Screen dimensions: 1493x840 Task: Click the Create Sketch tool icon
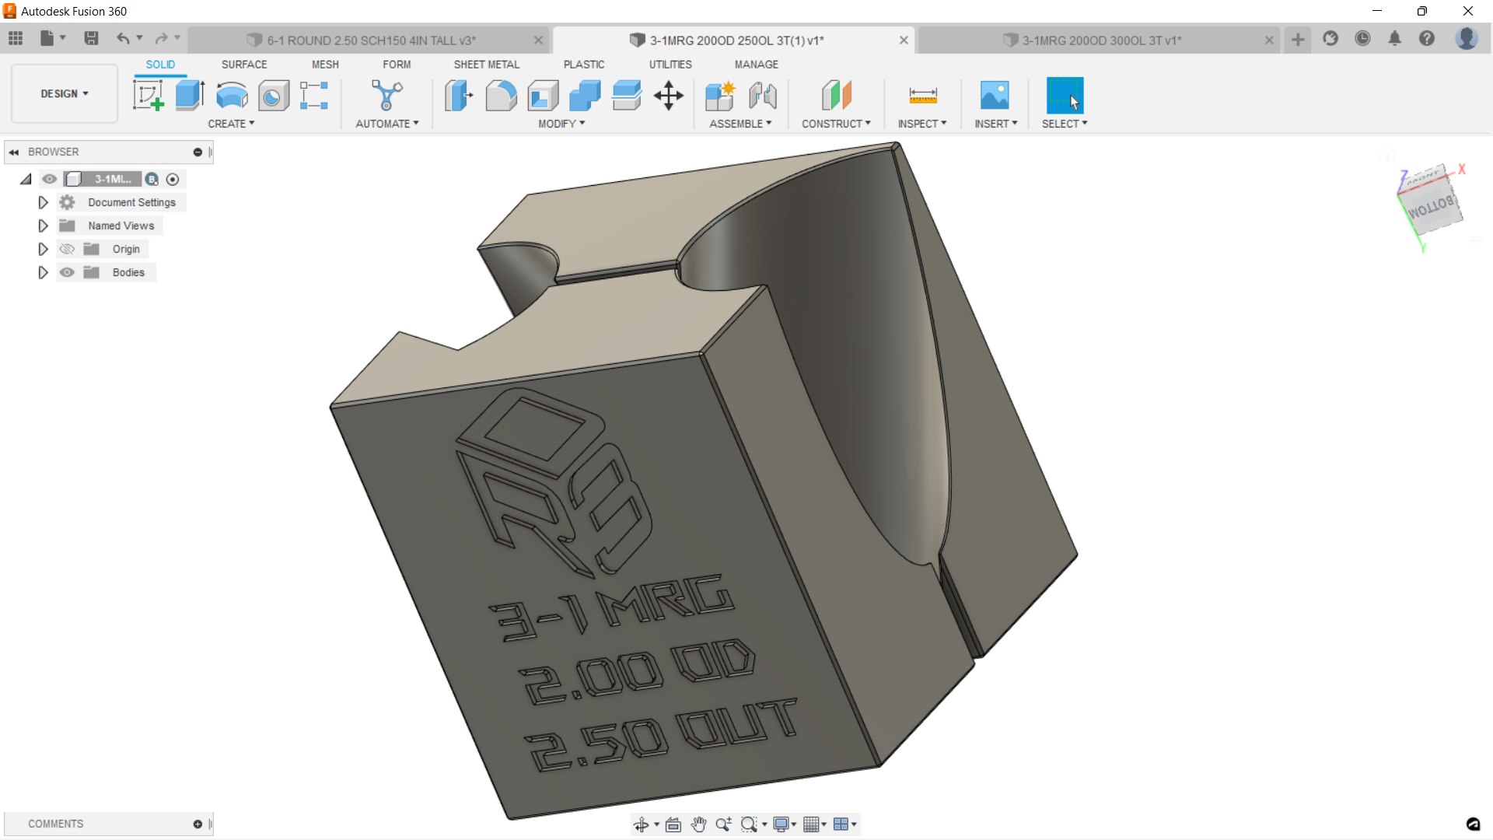click(148, 96)
